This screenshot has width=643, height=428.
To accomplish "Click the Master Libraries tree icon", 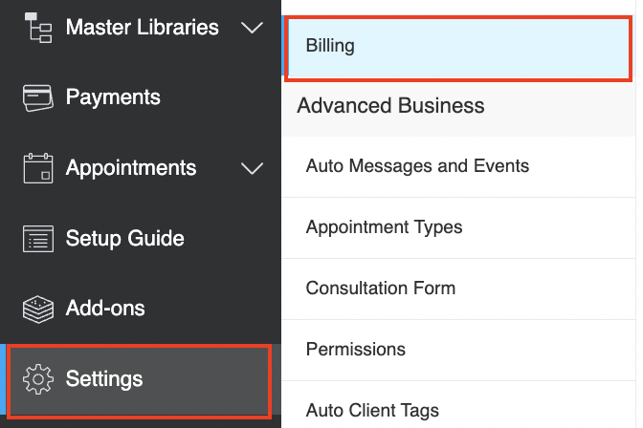I will click(x=37, y=28).
